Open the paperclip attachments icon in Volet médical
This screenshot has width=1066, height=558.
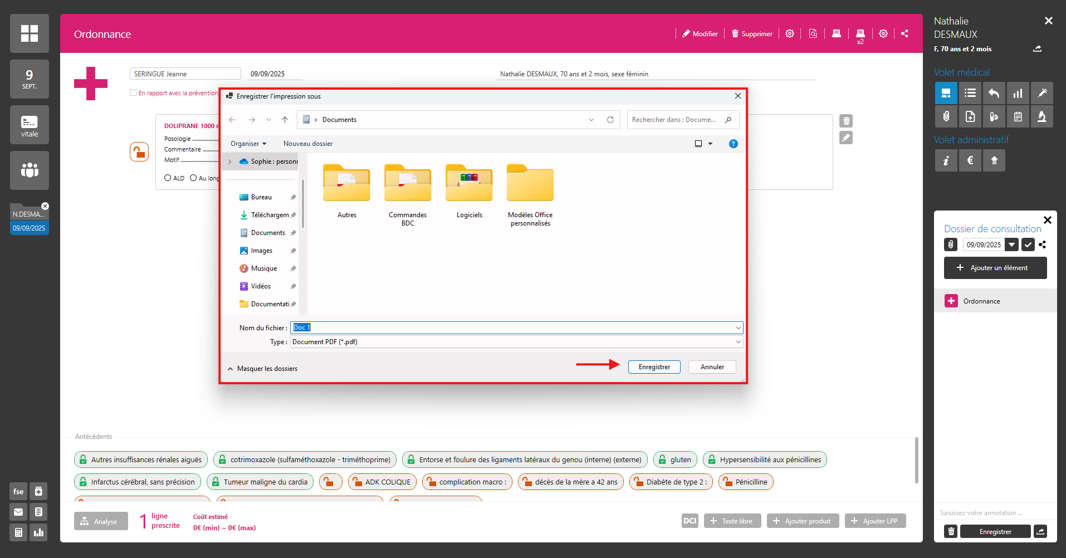946,116
